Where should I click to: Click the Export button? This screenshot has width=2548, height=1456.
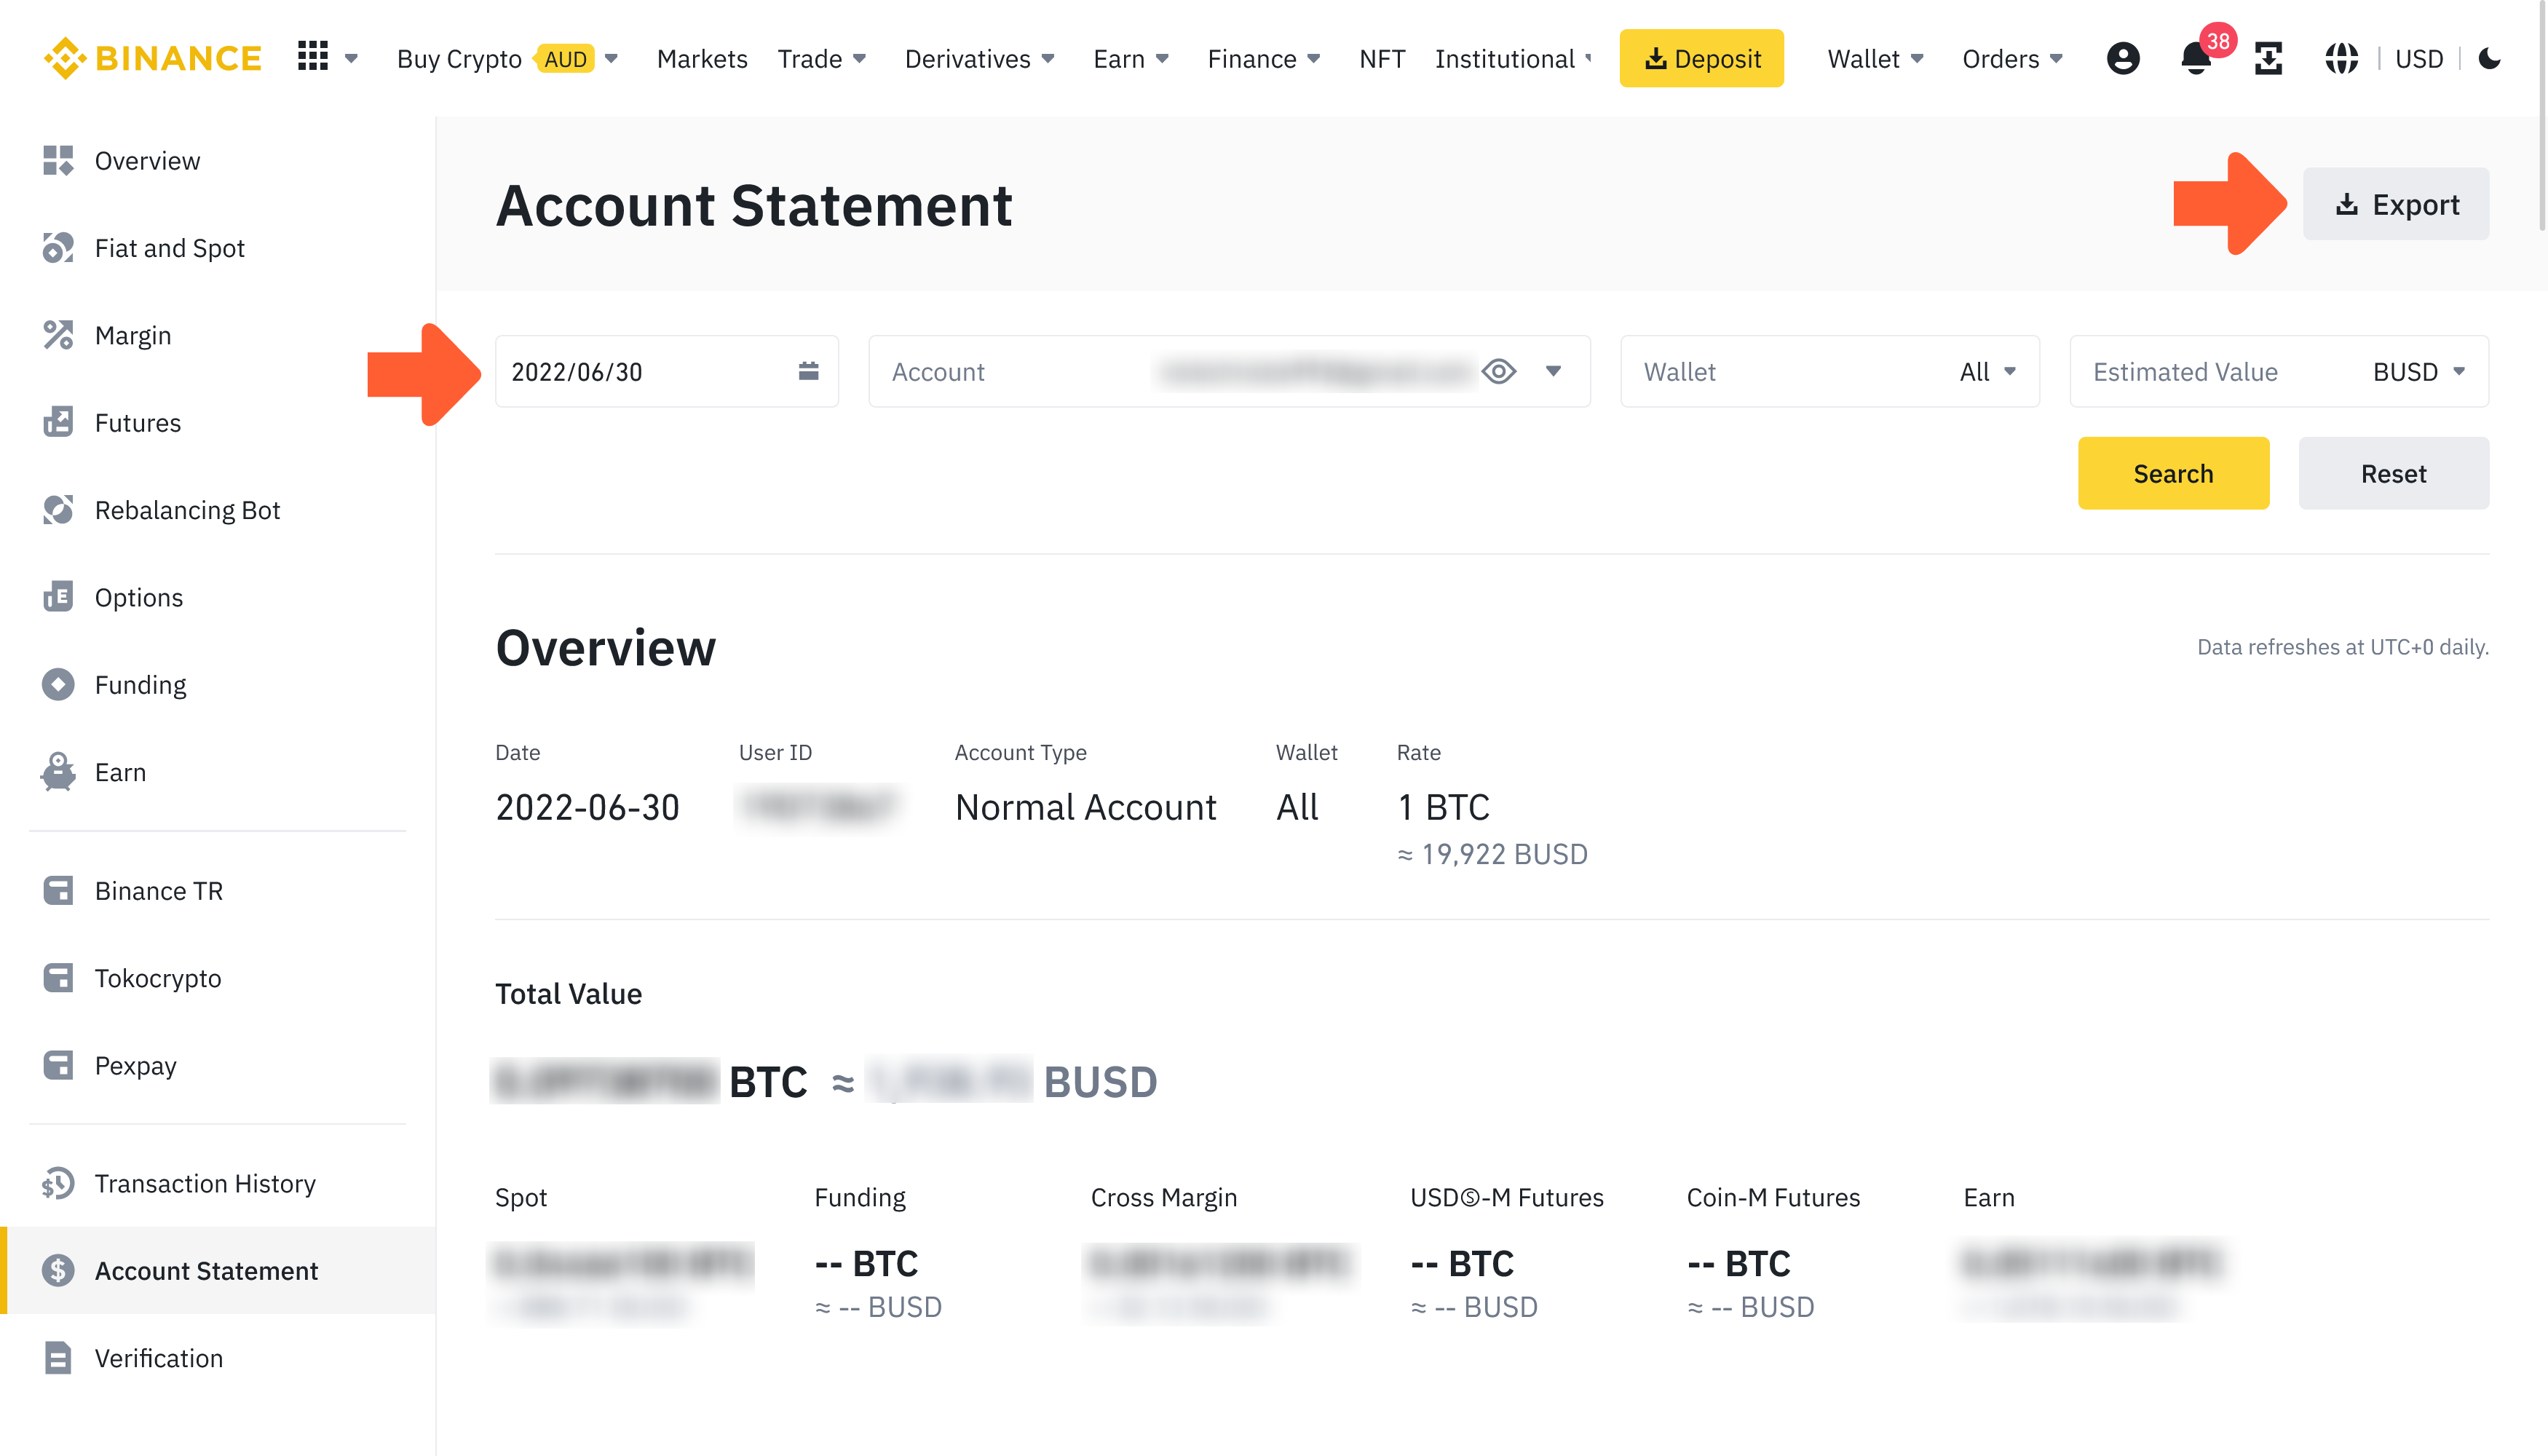tap(2396, 204)
